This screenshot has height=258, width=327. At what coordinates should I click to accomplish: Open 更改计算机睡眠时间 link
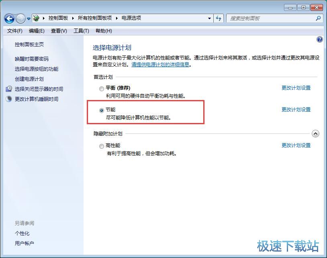pyautogui.click(x=37, y=99)
